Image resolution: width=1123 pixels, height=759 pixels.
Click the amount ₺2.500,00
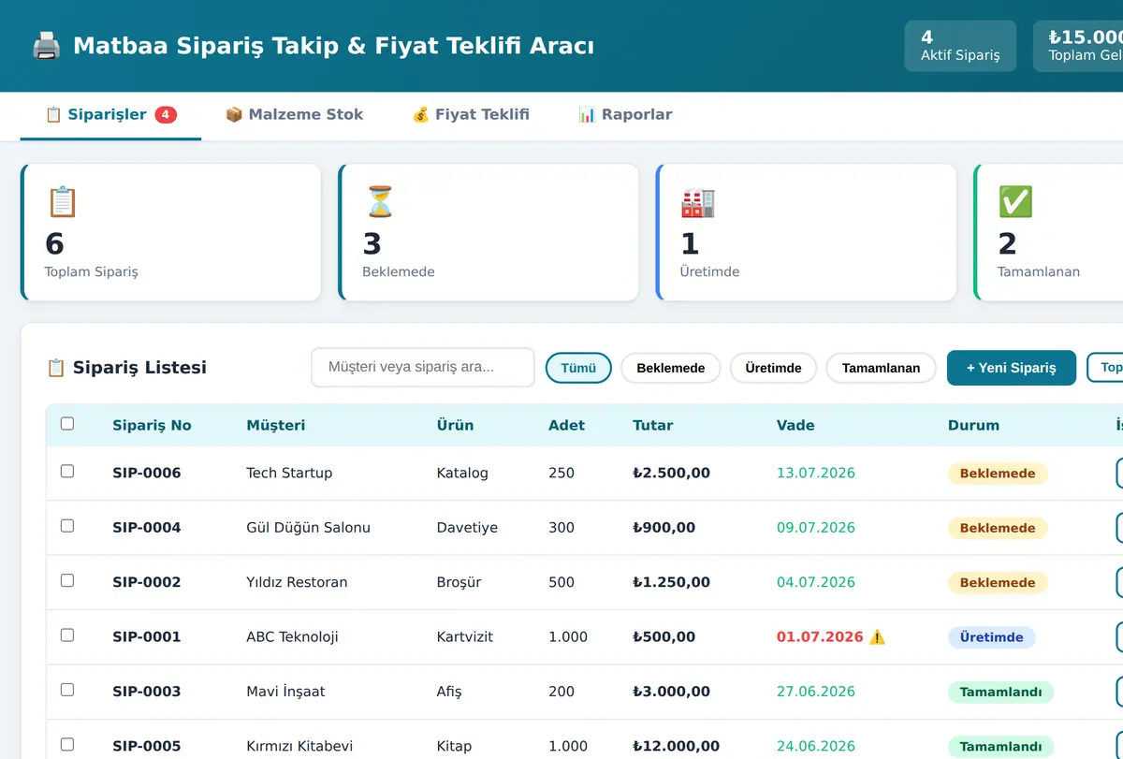pyautogui.click(x=671, y=473)
